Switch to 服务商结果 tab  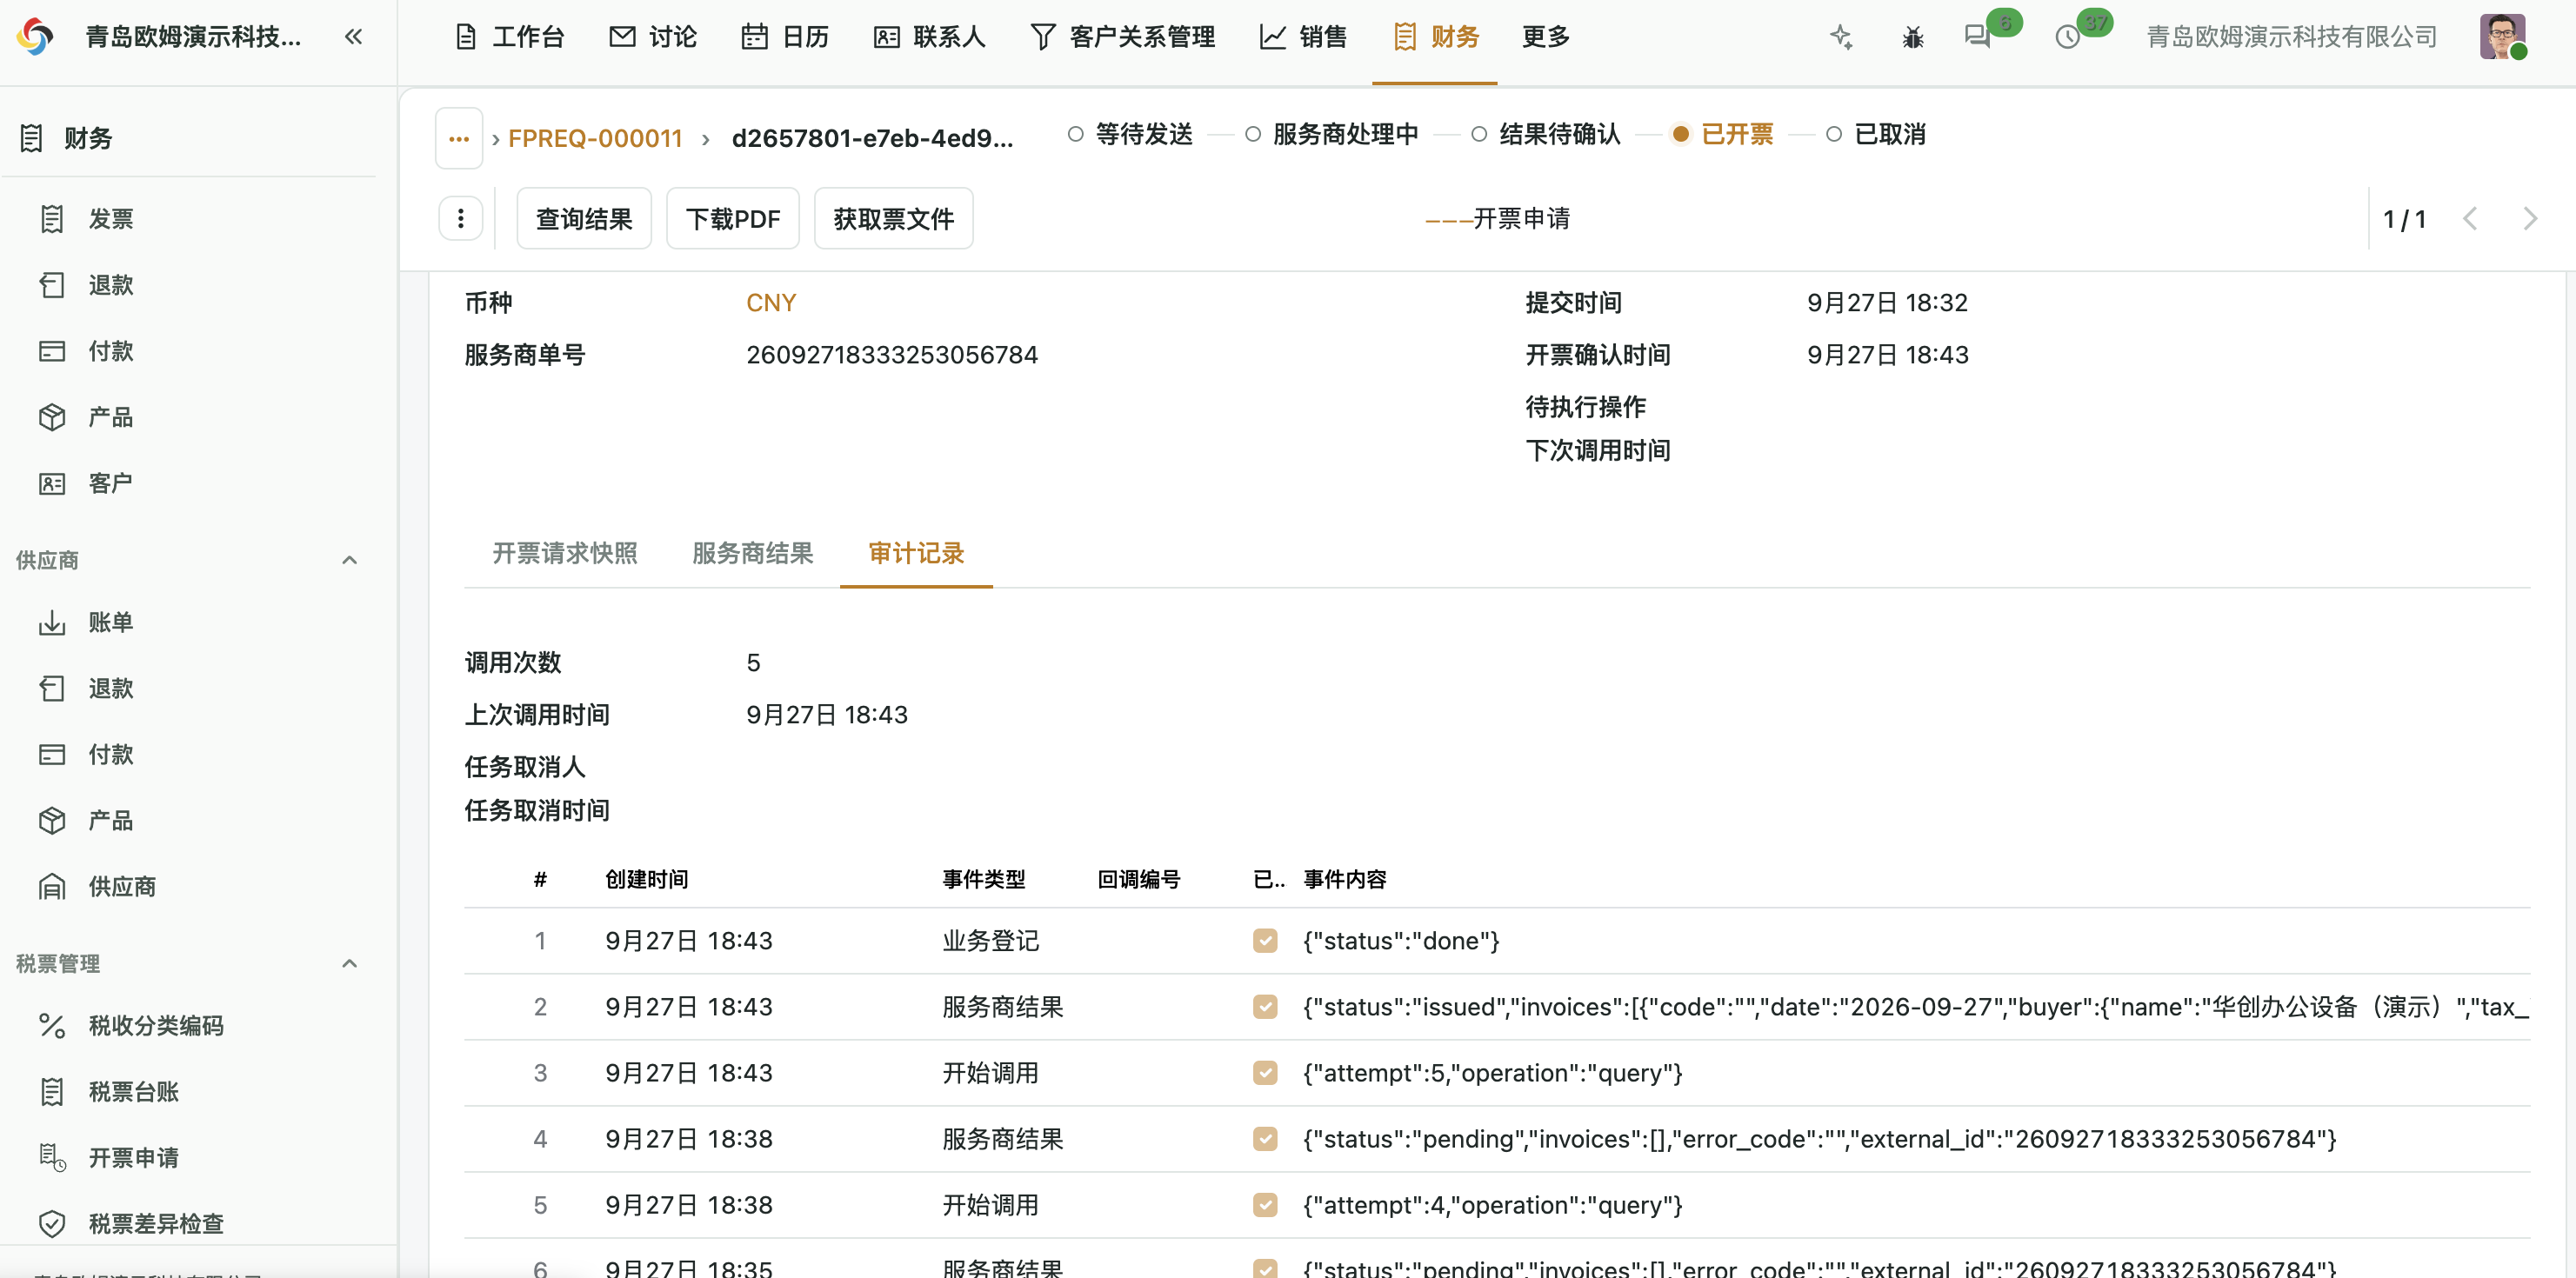[x=753, y=553]
